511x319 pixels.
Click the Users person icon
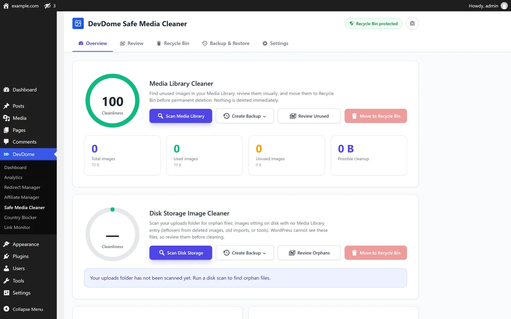click(x=6, y=268)
